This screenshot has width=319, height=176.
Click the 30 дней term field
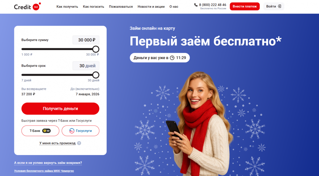point(86,66)
